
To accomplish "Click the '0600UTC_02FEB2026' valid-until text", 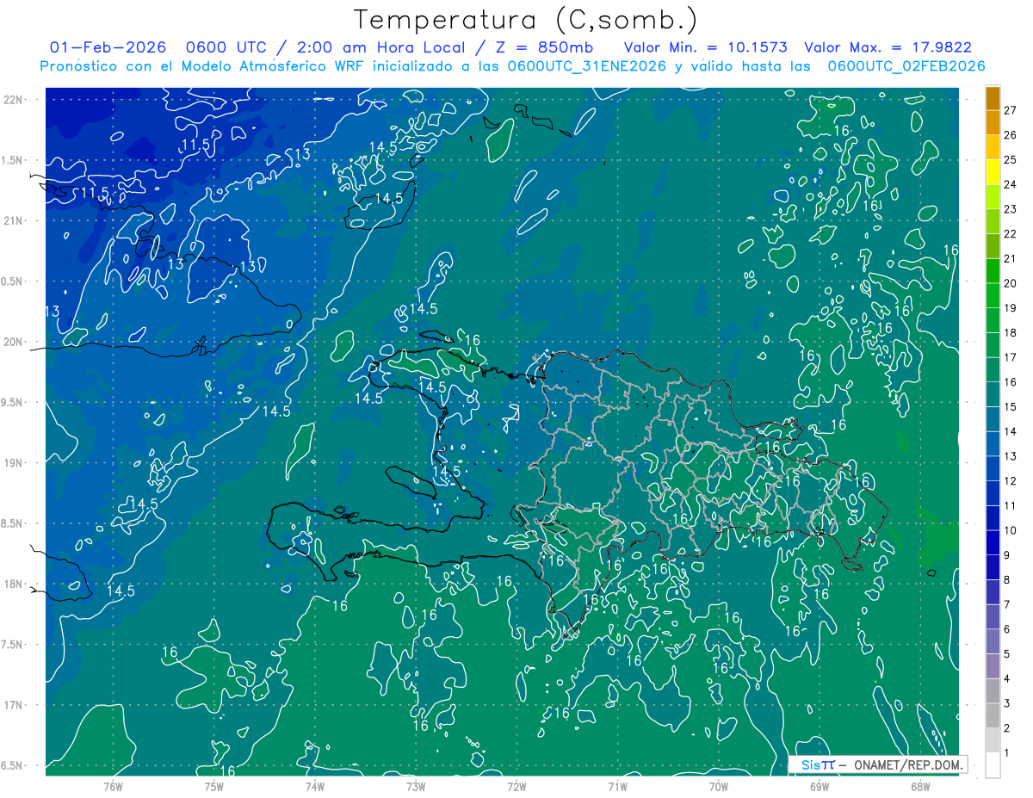I will [x=906, y=66].
